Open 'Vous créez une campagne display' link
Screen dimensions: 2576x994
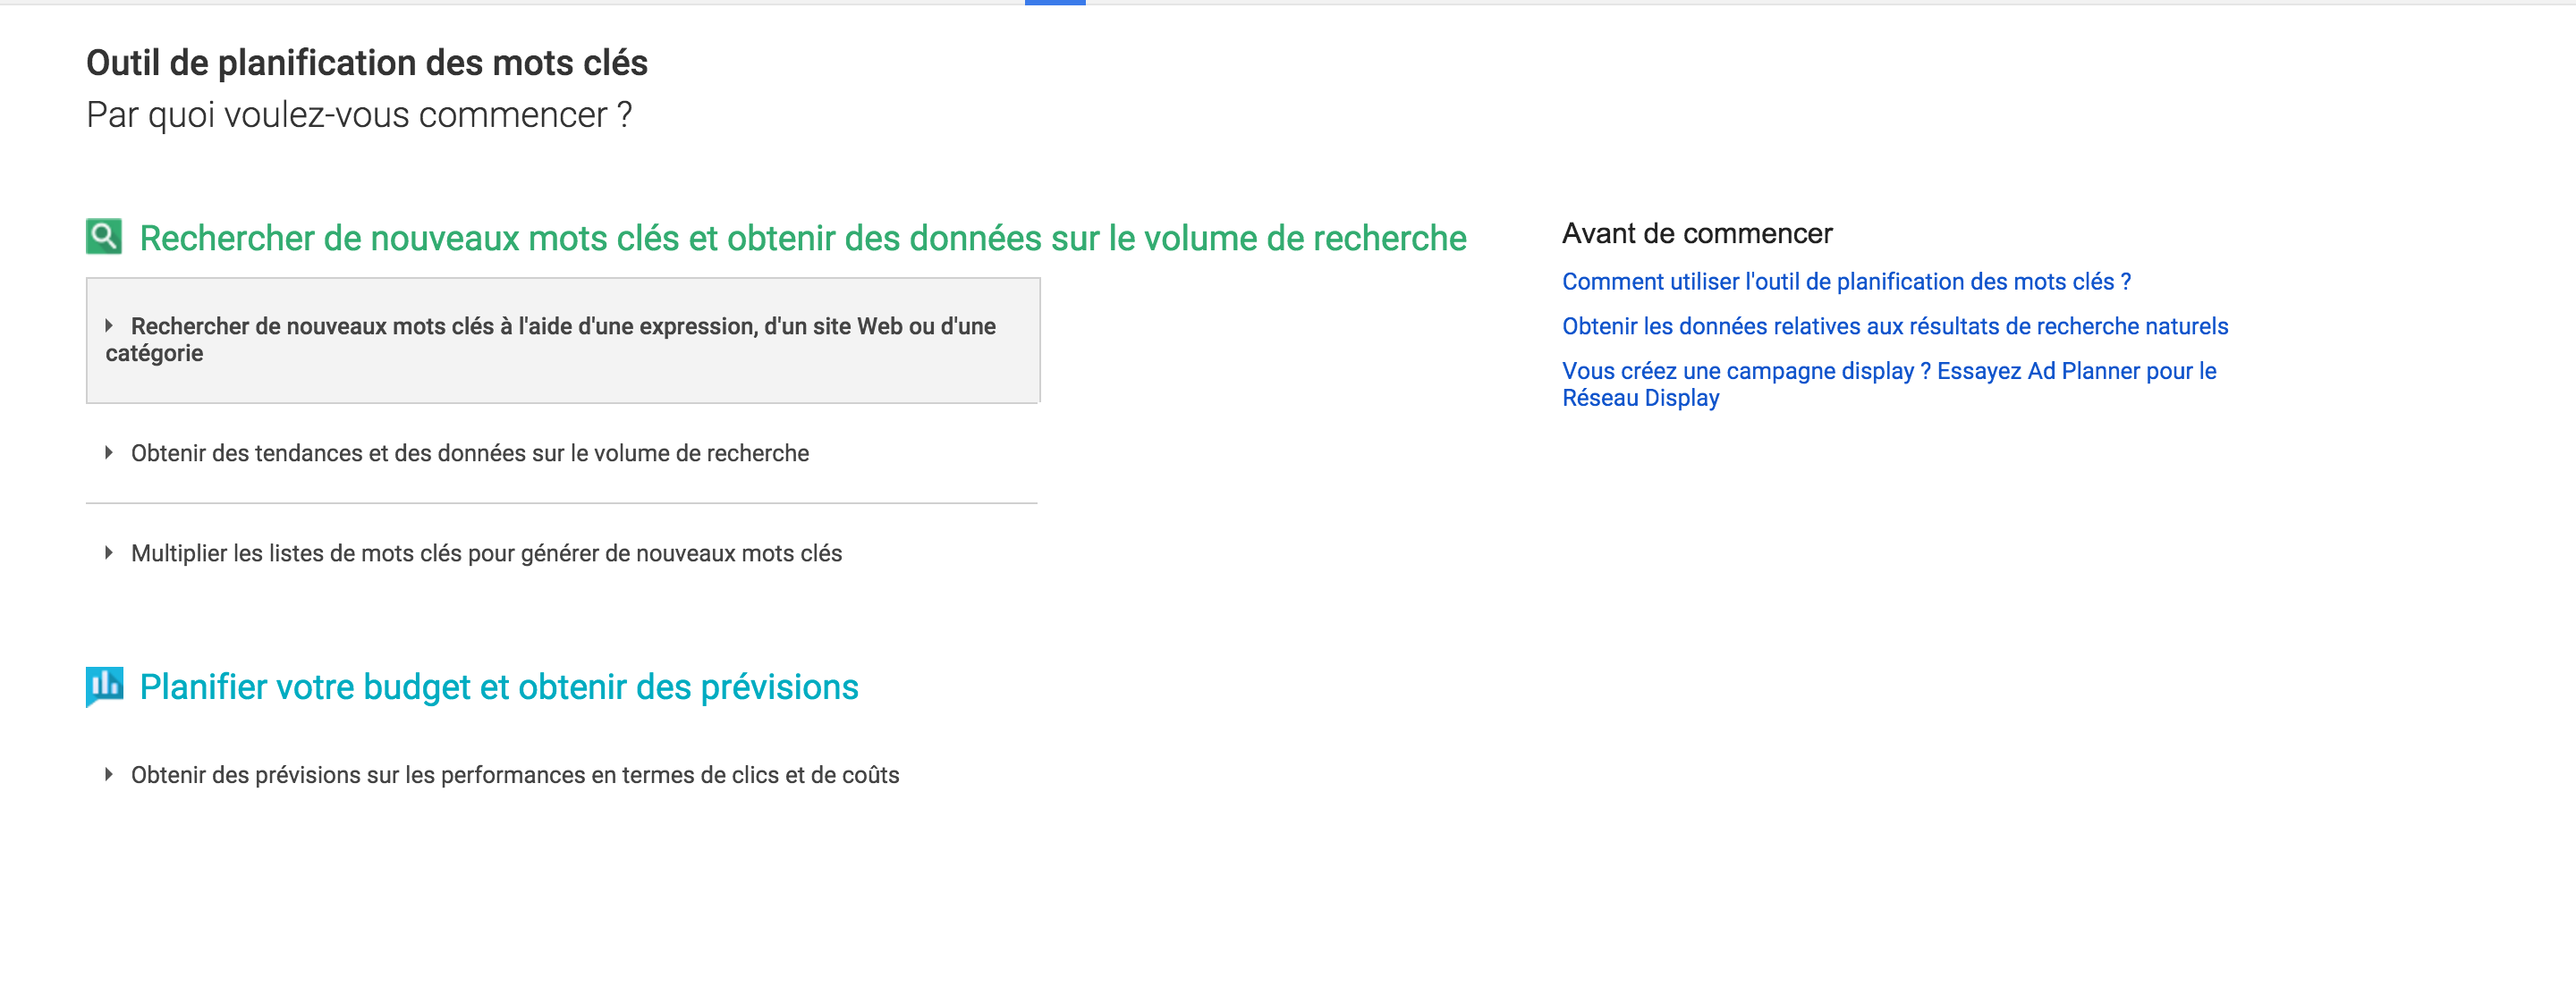pos(1889,383)
